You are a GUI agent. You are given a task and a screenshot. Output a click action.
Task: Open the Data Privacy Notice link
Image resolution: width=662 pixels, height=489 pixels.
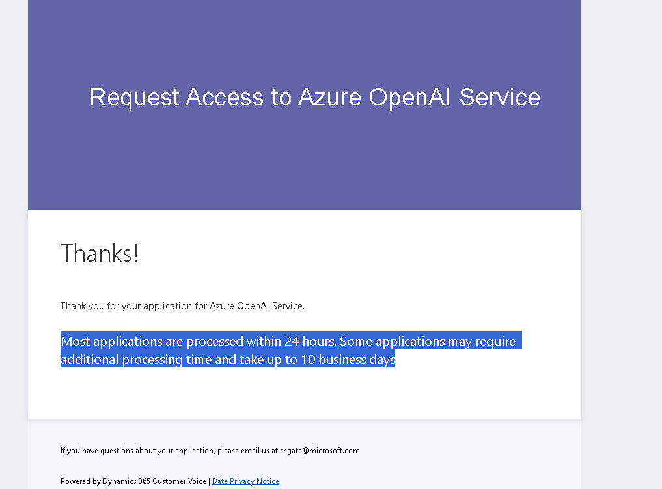pos(245,481)
